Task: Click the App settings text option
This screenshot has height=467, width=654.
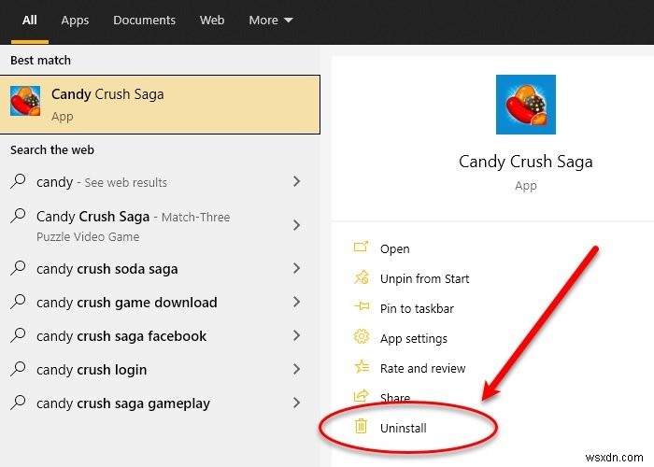Action: point(414,338)
